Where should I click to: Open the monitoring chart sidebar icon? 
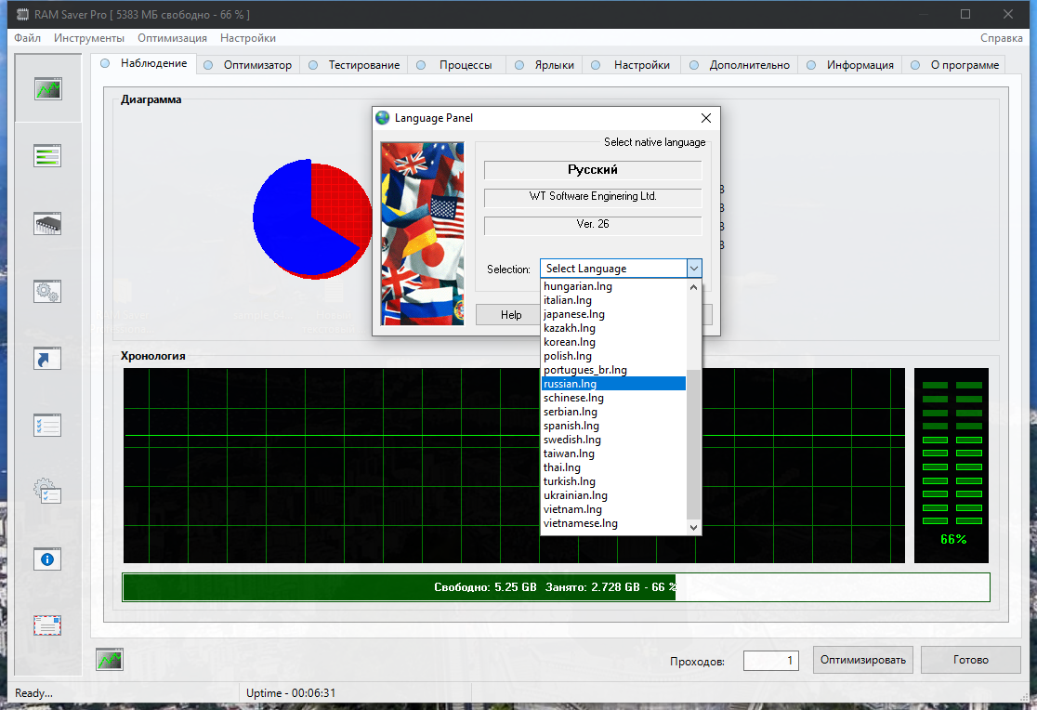point(47,89)
